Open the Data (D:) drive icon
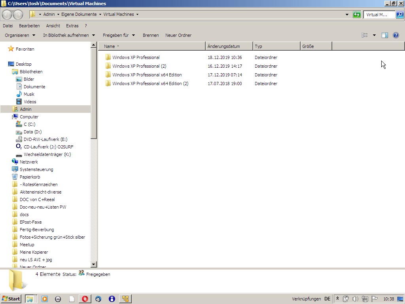Image resolution: width=405 pixels, height=304 pixels. [x=19, y=132]
